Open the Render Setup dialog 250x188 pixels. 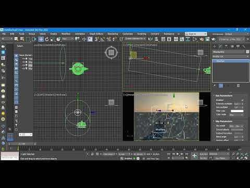pos(202,39)
